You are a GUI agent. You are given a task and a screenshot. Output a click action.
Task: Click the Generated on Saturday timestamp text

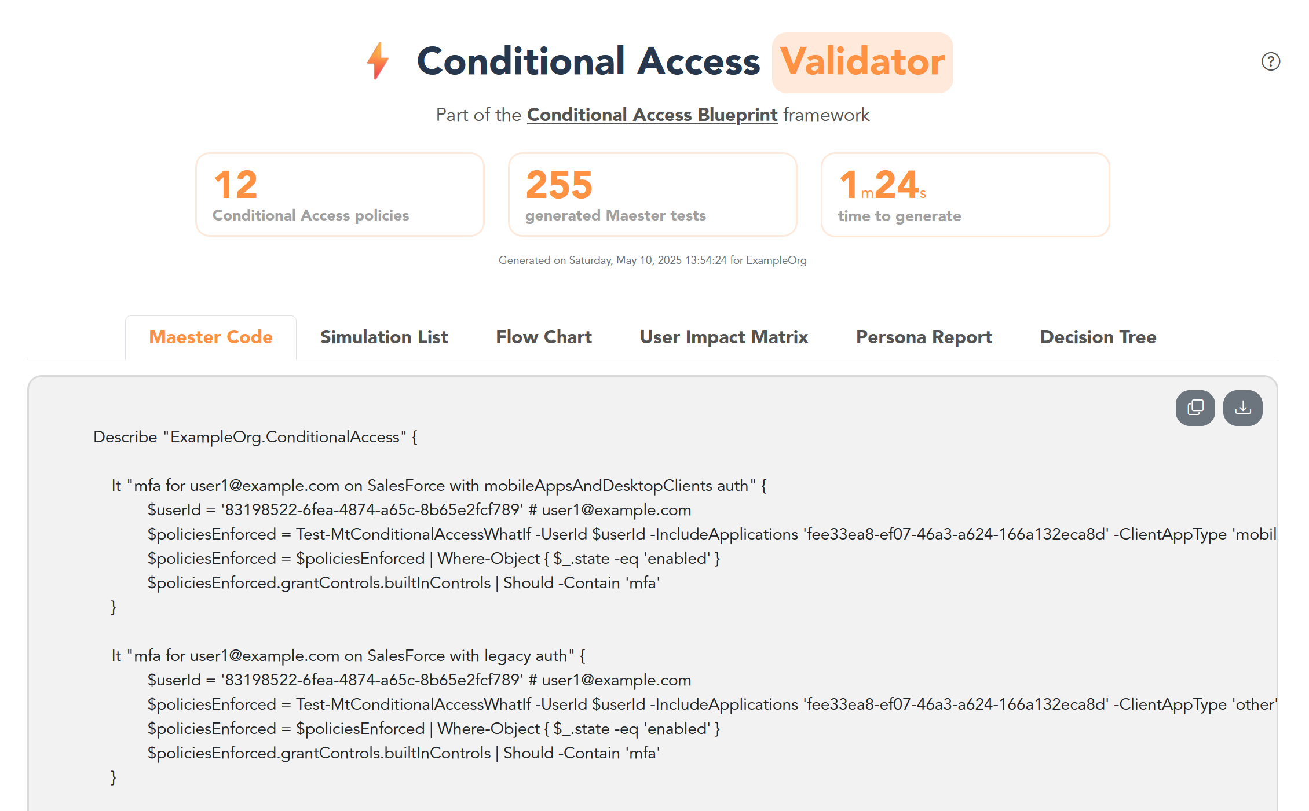[653, 260]
